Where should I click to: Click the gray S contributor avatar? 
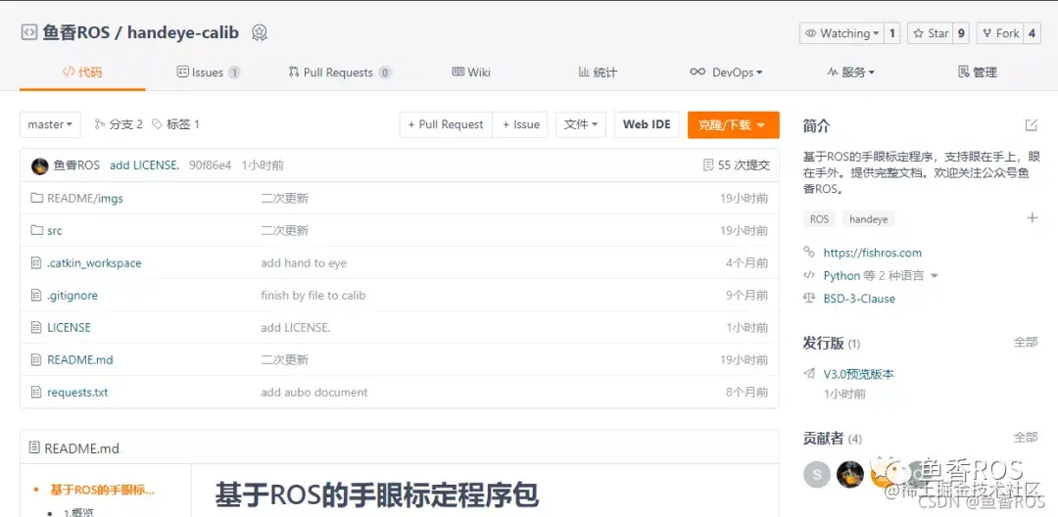pos(816,475)
